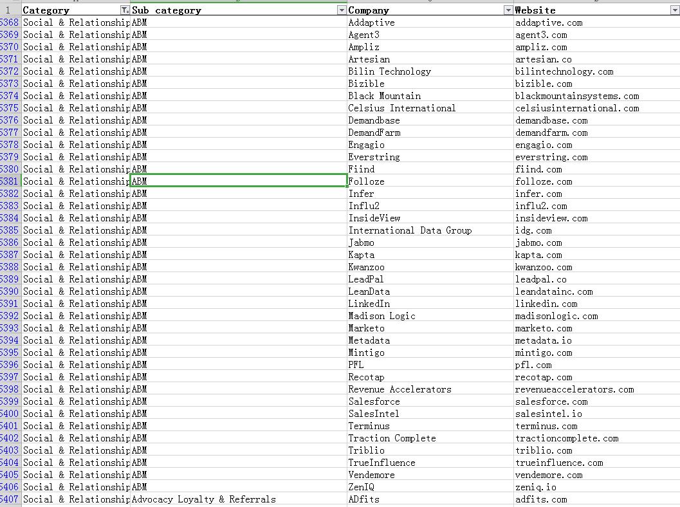Click the Marketo company cell
The image size is (680, 507).
click(x=430, y=328)
